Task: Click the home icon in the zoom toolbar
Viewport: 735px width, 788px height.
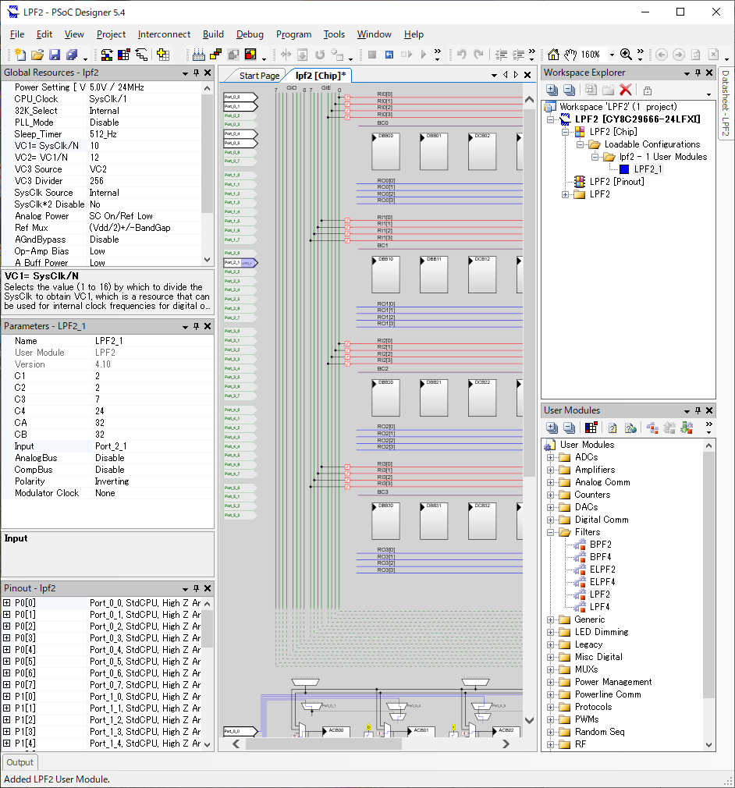Action: click(x=553, y=55)
